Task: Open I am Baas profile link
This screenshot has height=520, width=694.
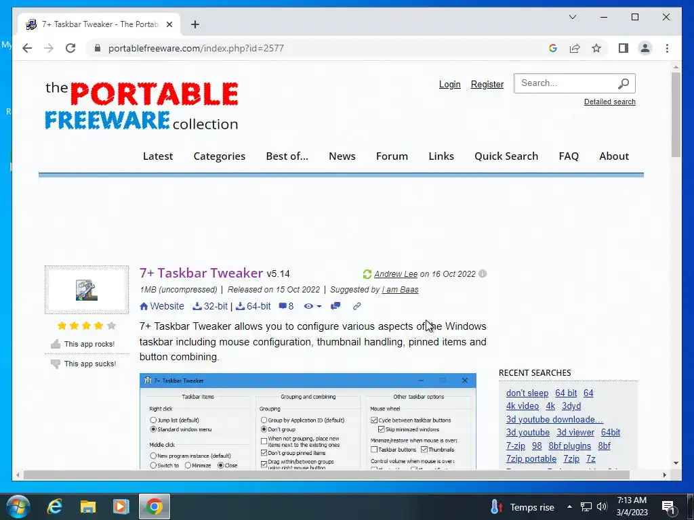Action: (400, 290)
